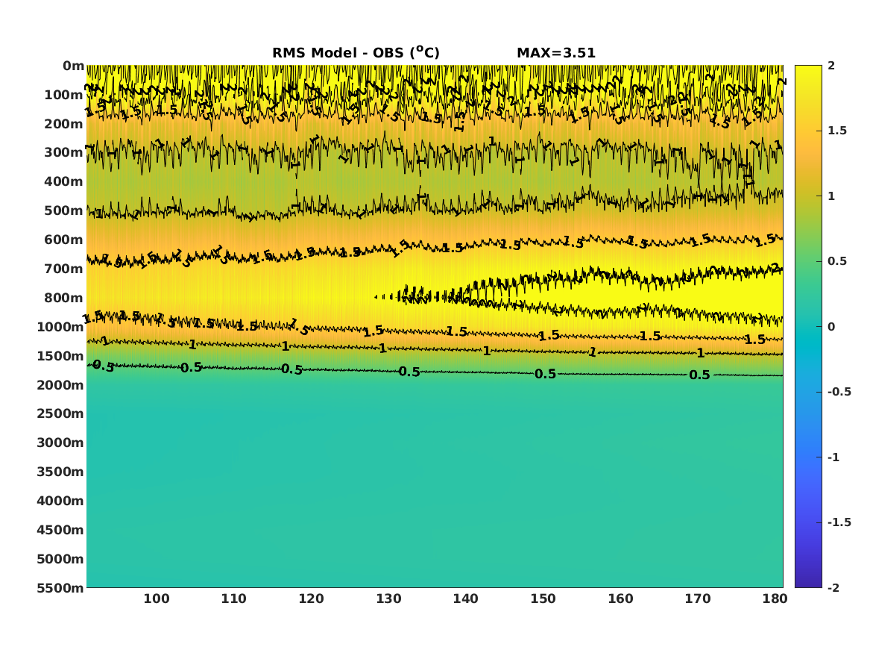Image resolution: width=870 pixels, height=653 pixels.
Task: Click the "800m" depth axis label
Action: pos(64,298)
